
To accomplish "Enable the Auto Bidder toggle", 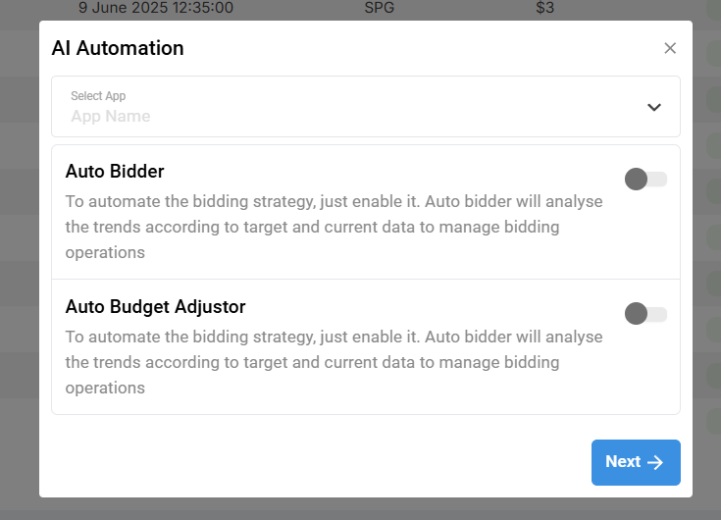I will tap(645, 179).
